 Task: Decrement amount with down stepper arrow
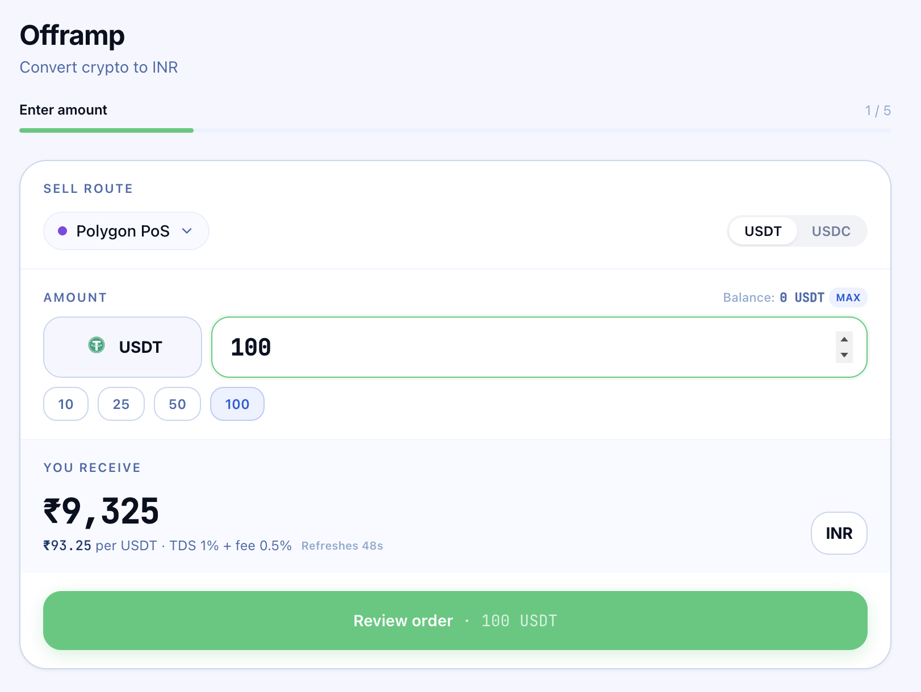click(844, 355)
